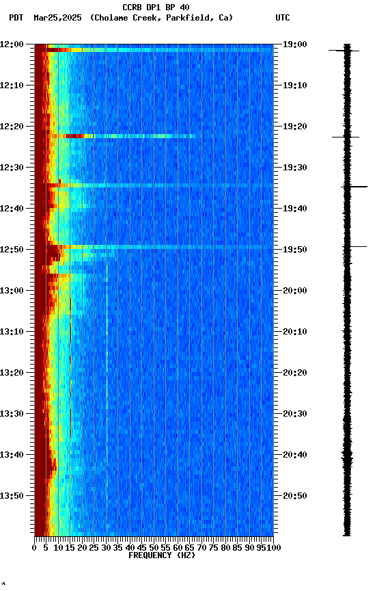Viewport: 377px width, 591px height.
Task: Click the 20:40 UTC time label
Action: click(295, 455)
